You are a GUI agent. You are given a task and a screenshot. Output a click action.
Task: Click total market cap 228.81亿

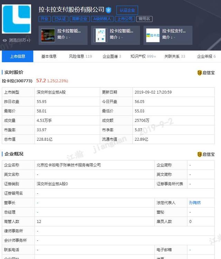(x=45, y=139)
